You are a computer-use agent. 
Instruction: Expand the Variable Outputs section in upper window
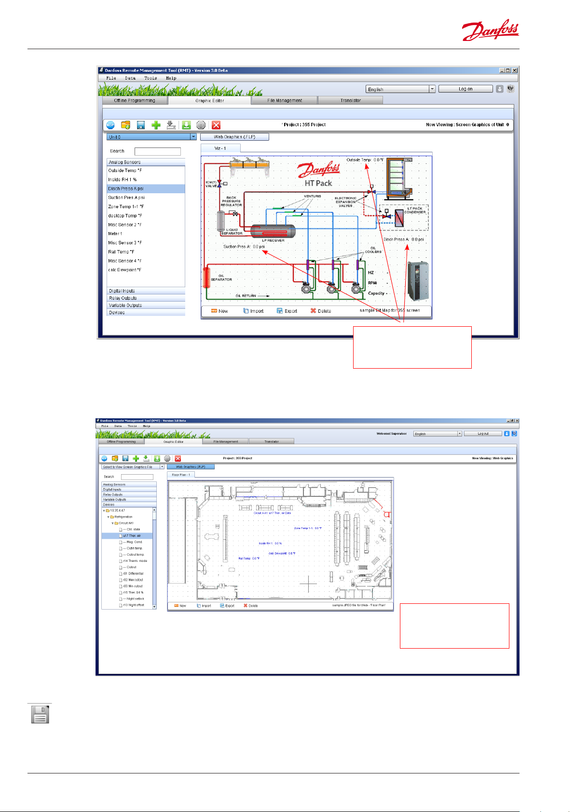tap(146, 306)
